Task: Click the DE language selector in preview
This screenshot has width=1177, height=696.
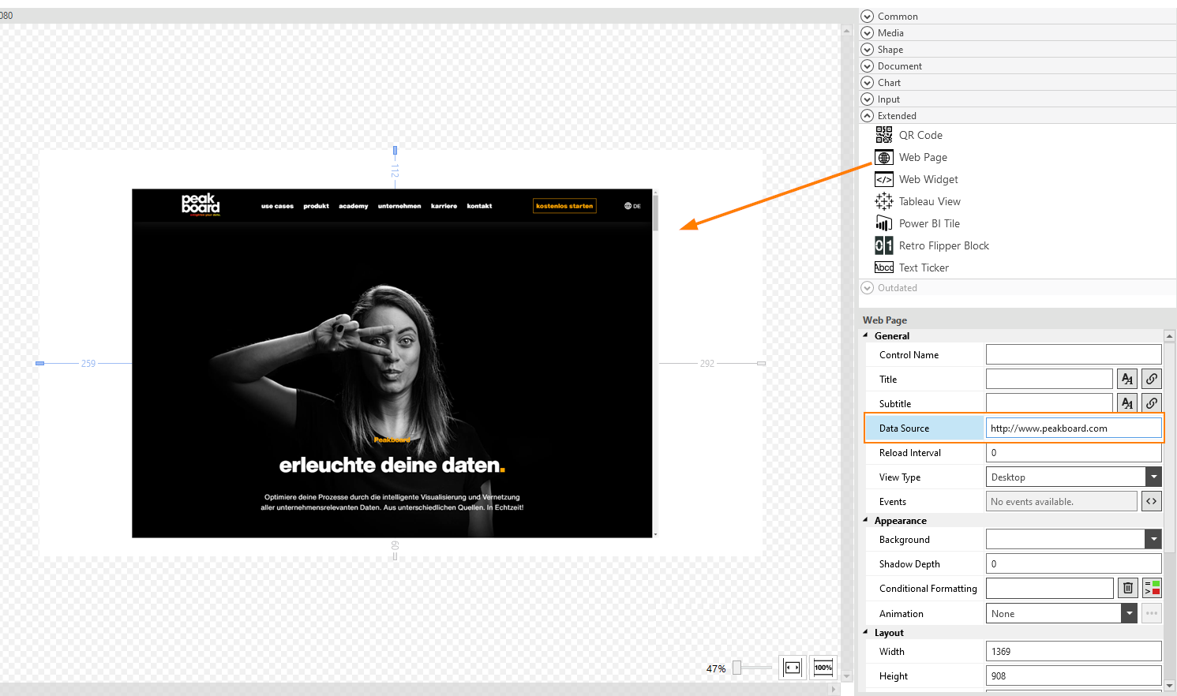Action: [632, 206]
